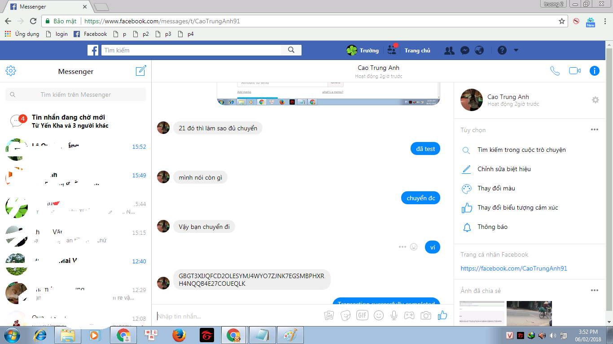This screenshot has height=344, width=613.
Task: Open the conversation timed 12:40
Action: [x=75, y=264]
